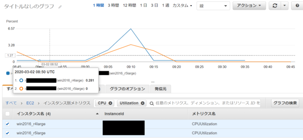
Task: Refresh the graph with the reload icon
Action: click(275, 6)
